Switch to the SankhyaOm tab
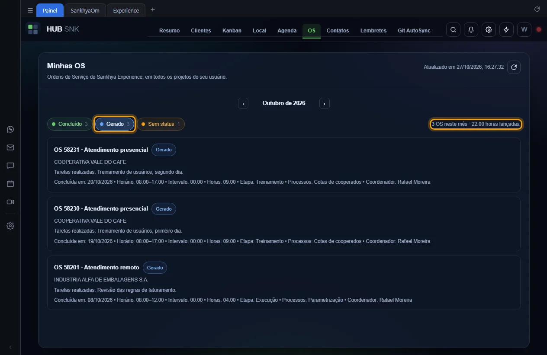The image size is (547, 355). point(85,10)
